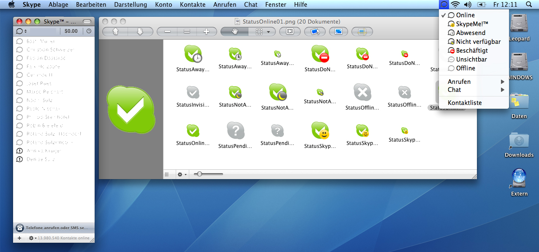Open the clock history icon in Skype
This screenshot has height=252, width=539.
(89, 31)
